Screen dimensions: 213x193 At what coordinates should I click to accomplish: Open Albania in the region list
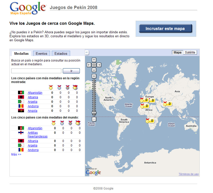click(x=33, y=97)
